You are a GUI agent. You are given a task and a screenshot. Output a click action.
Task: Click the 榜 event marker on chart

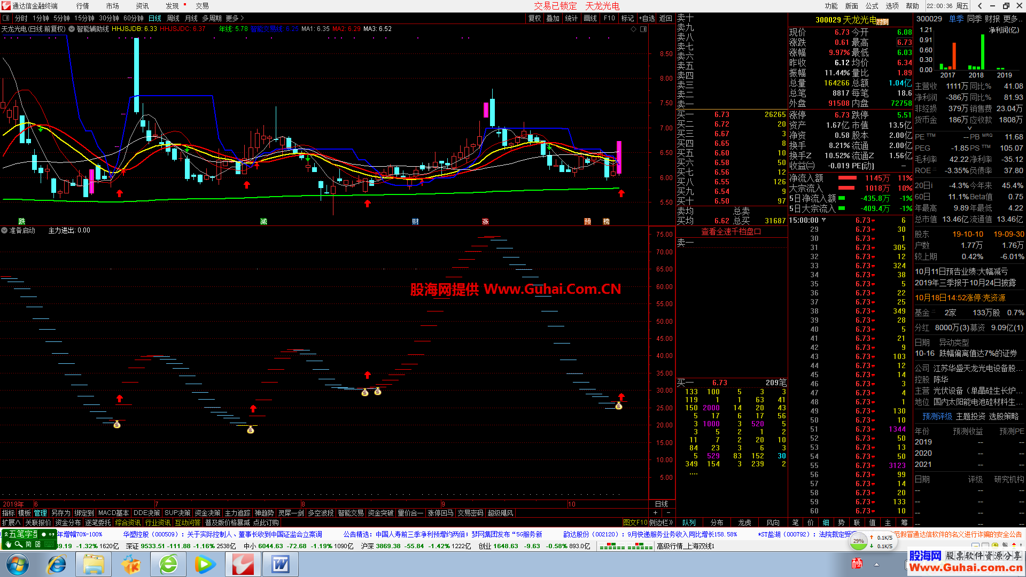[606, 221]
